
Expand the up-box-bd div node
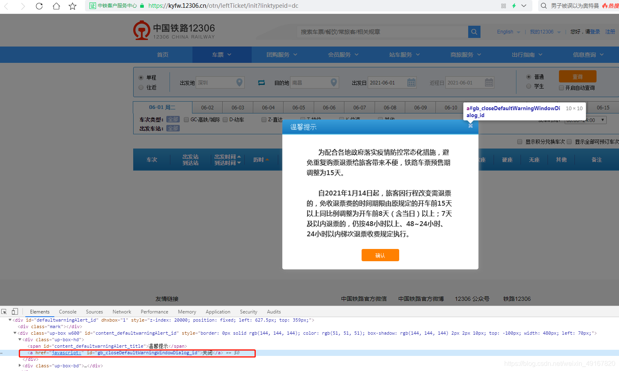pos(20,365)
